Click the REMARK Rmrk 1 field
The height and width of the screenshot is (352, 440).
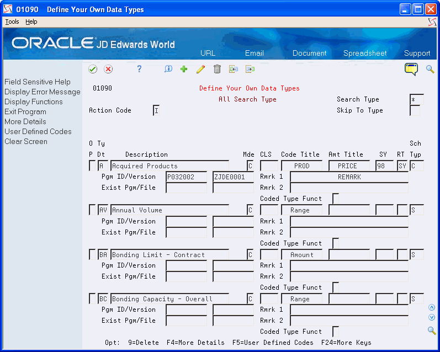pos(349,177)
